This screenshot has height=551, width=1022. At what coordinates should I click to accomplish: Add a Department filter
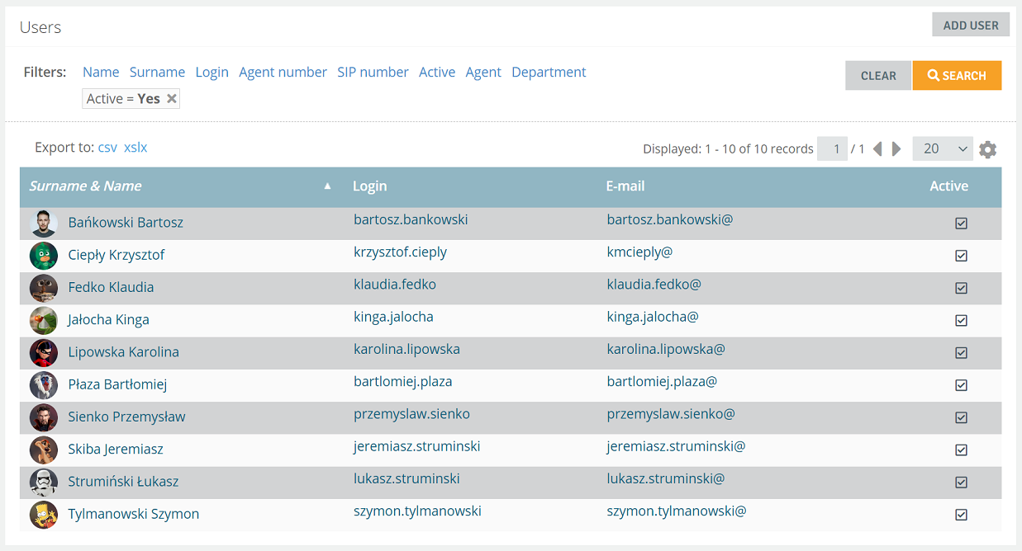pos(549,73)
